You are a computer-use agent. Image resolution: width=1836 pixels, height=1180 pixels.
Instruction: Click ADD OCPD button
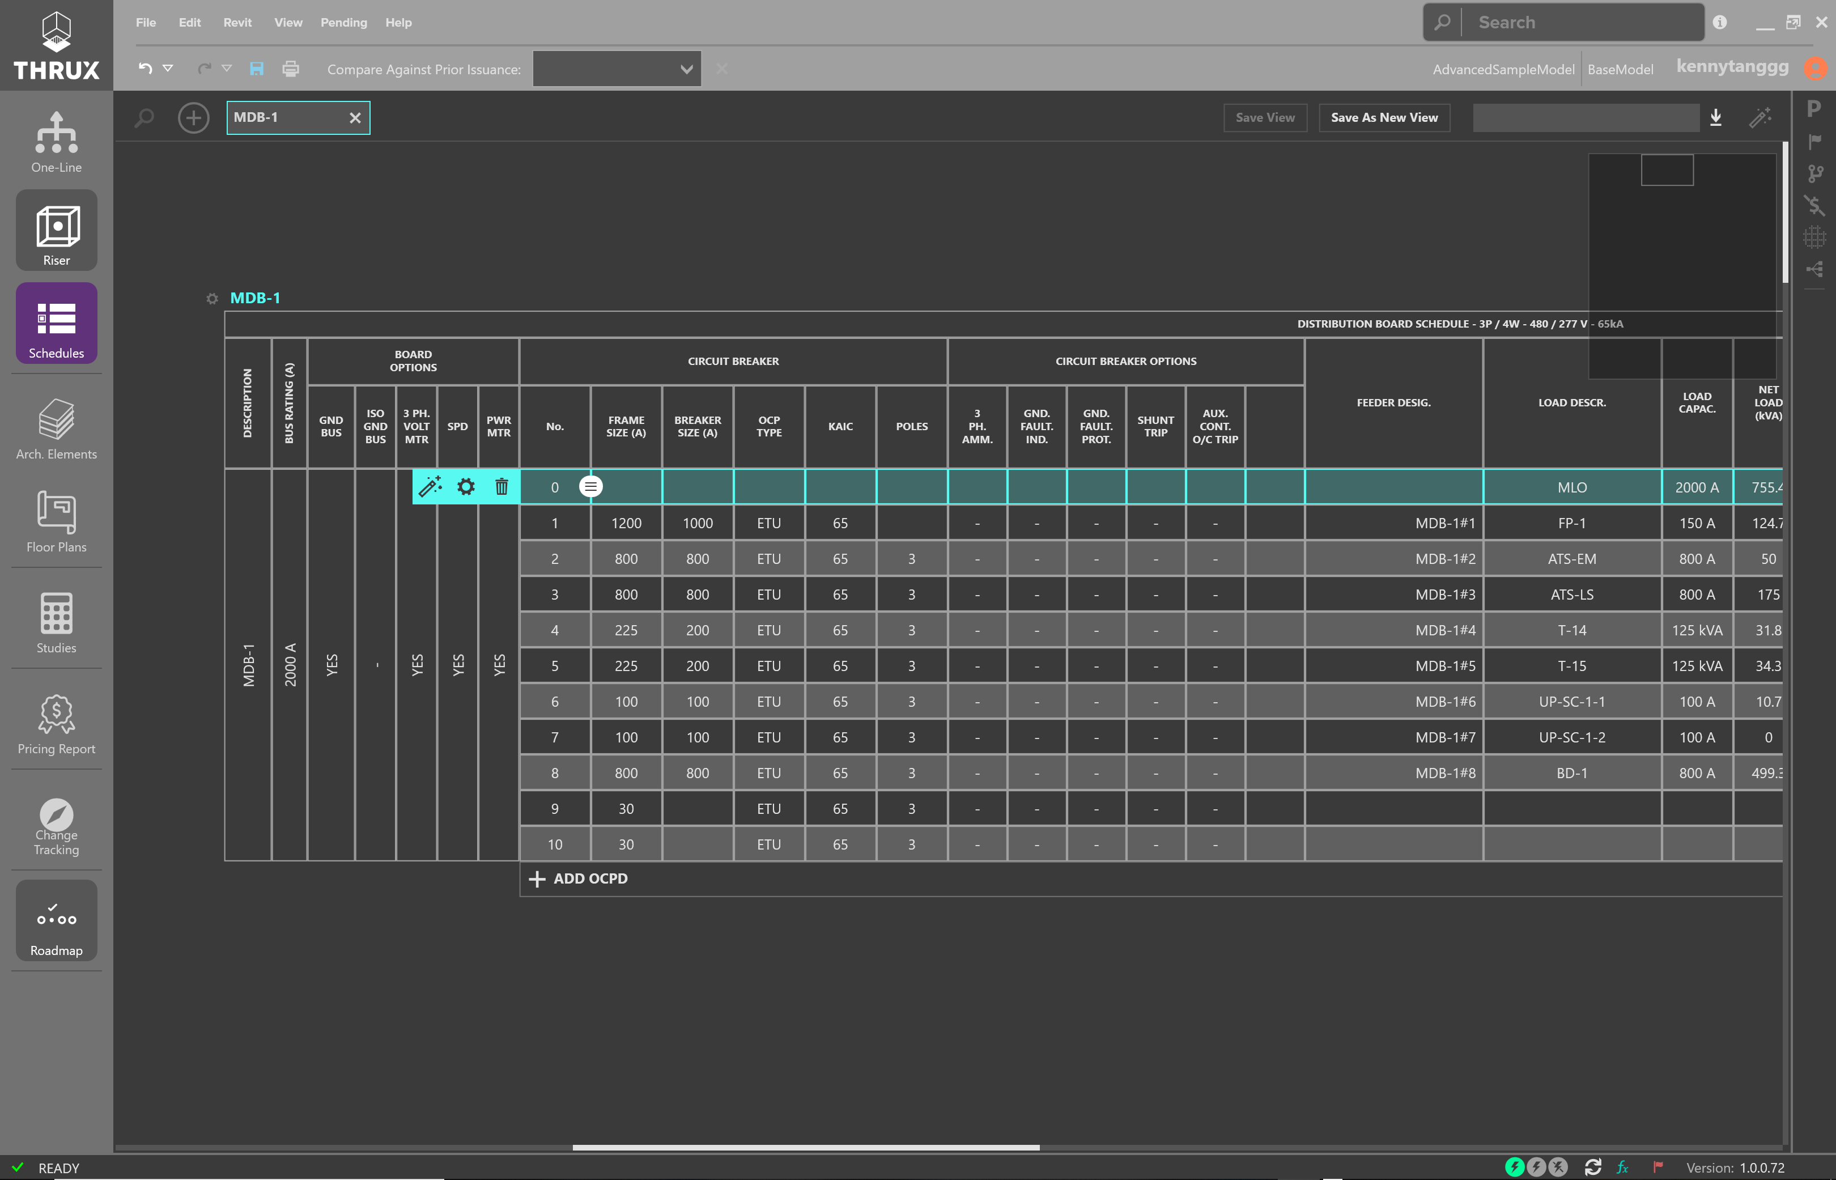579,879
